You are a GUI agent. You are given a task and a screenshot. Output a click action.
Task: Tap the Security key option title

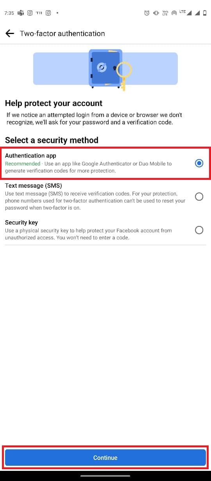pyautogui.click(x=21, y=222)
